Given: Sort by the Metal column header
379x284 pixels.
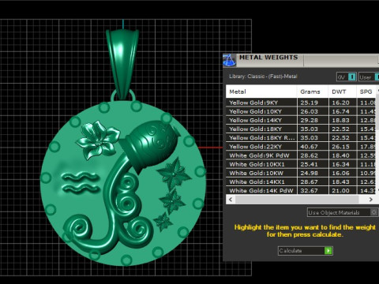Looking at the screenshot, I should point(261,92).
